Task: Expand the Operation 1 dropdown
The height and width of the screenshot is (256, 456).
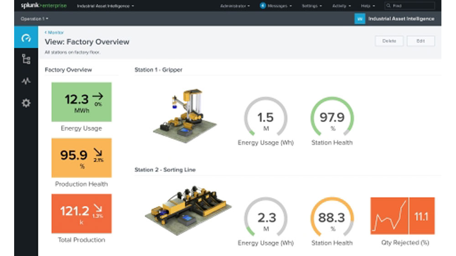Action: (34, 19)
